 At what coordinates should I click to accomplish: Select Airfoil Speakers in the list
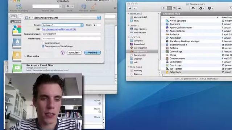tap(178, 21)
